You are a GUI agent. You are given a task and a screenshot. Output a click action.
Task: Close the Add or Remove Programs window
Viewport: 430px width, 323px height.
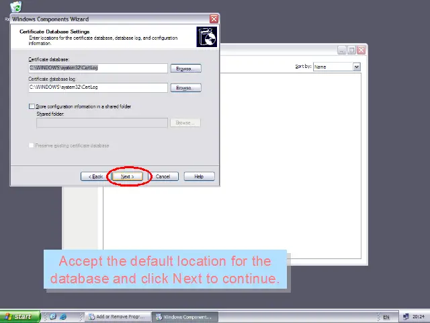(361, 50)
